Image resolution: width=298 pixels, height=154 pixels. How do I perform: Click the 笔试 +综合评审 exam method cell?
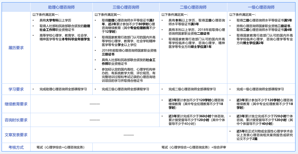pyautogui.click(x=194, y=147)
